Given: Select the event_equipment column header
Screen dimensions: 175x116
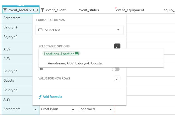Looking at the screenshot, I should (x=130, y=10).
